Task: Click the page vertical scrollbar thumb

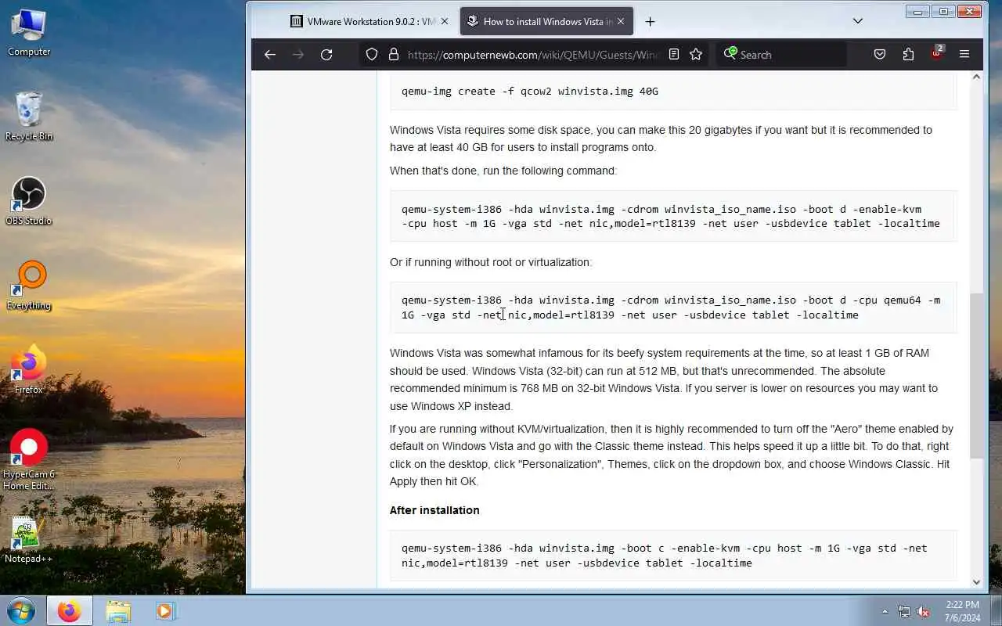Action: pyautogui.click(x=976, y=376)
